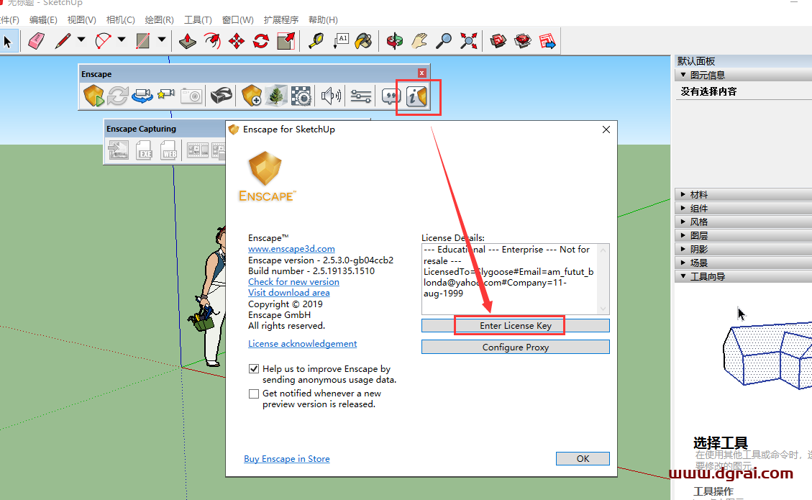Click the Configure Proxy button
The image size is (812, 500).
(x=515, y=347)
